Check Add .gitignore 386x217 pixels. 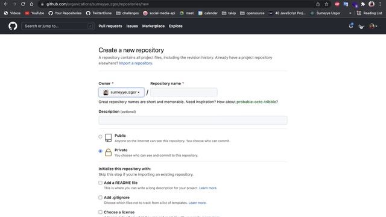[x=100, y=197]
